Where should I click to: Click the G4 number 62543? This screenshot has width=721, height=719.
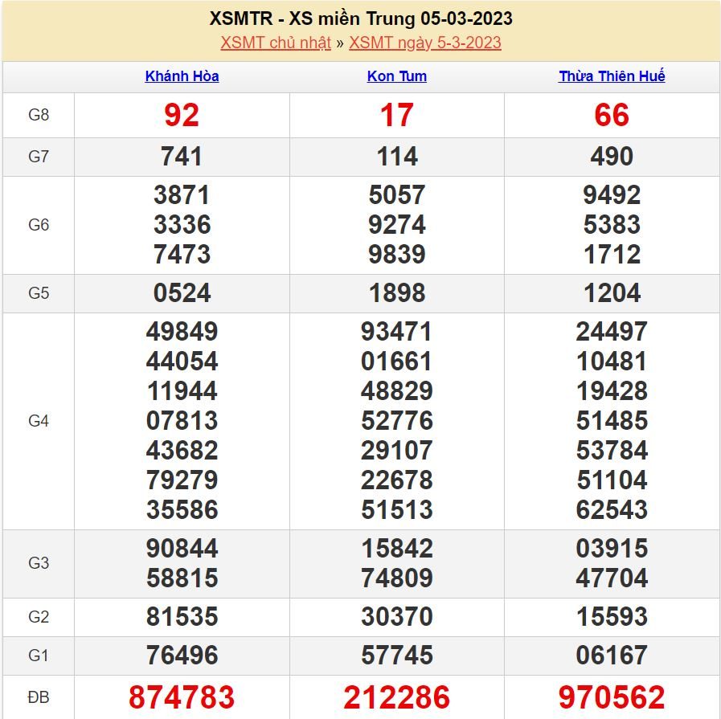tap(612, 510)
